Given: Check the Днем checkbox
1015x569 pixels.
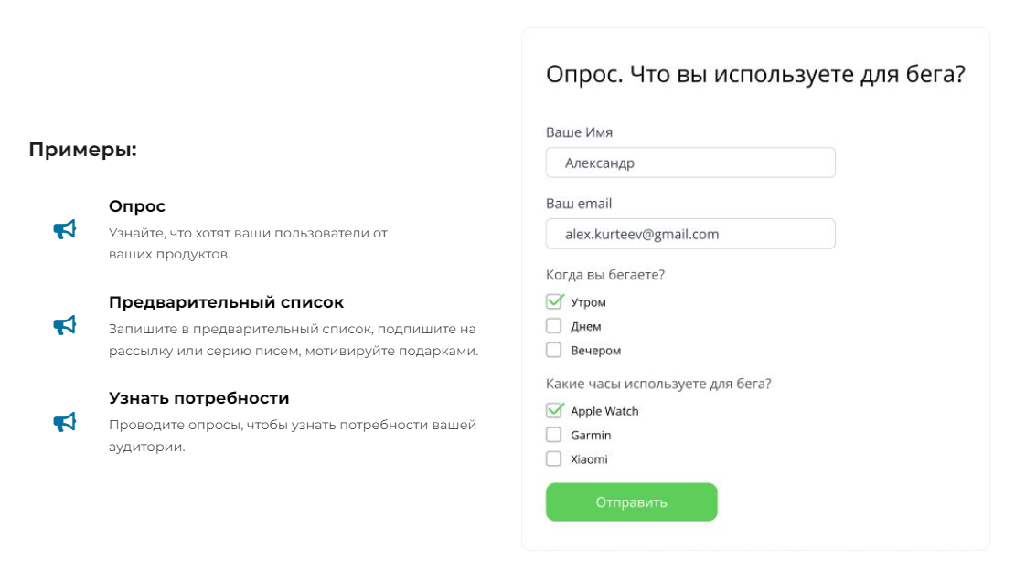Looking at the screenshot, I should coord(553,326).
